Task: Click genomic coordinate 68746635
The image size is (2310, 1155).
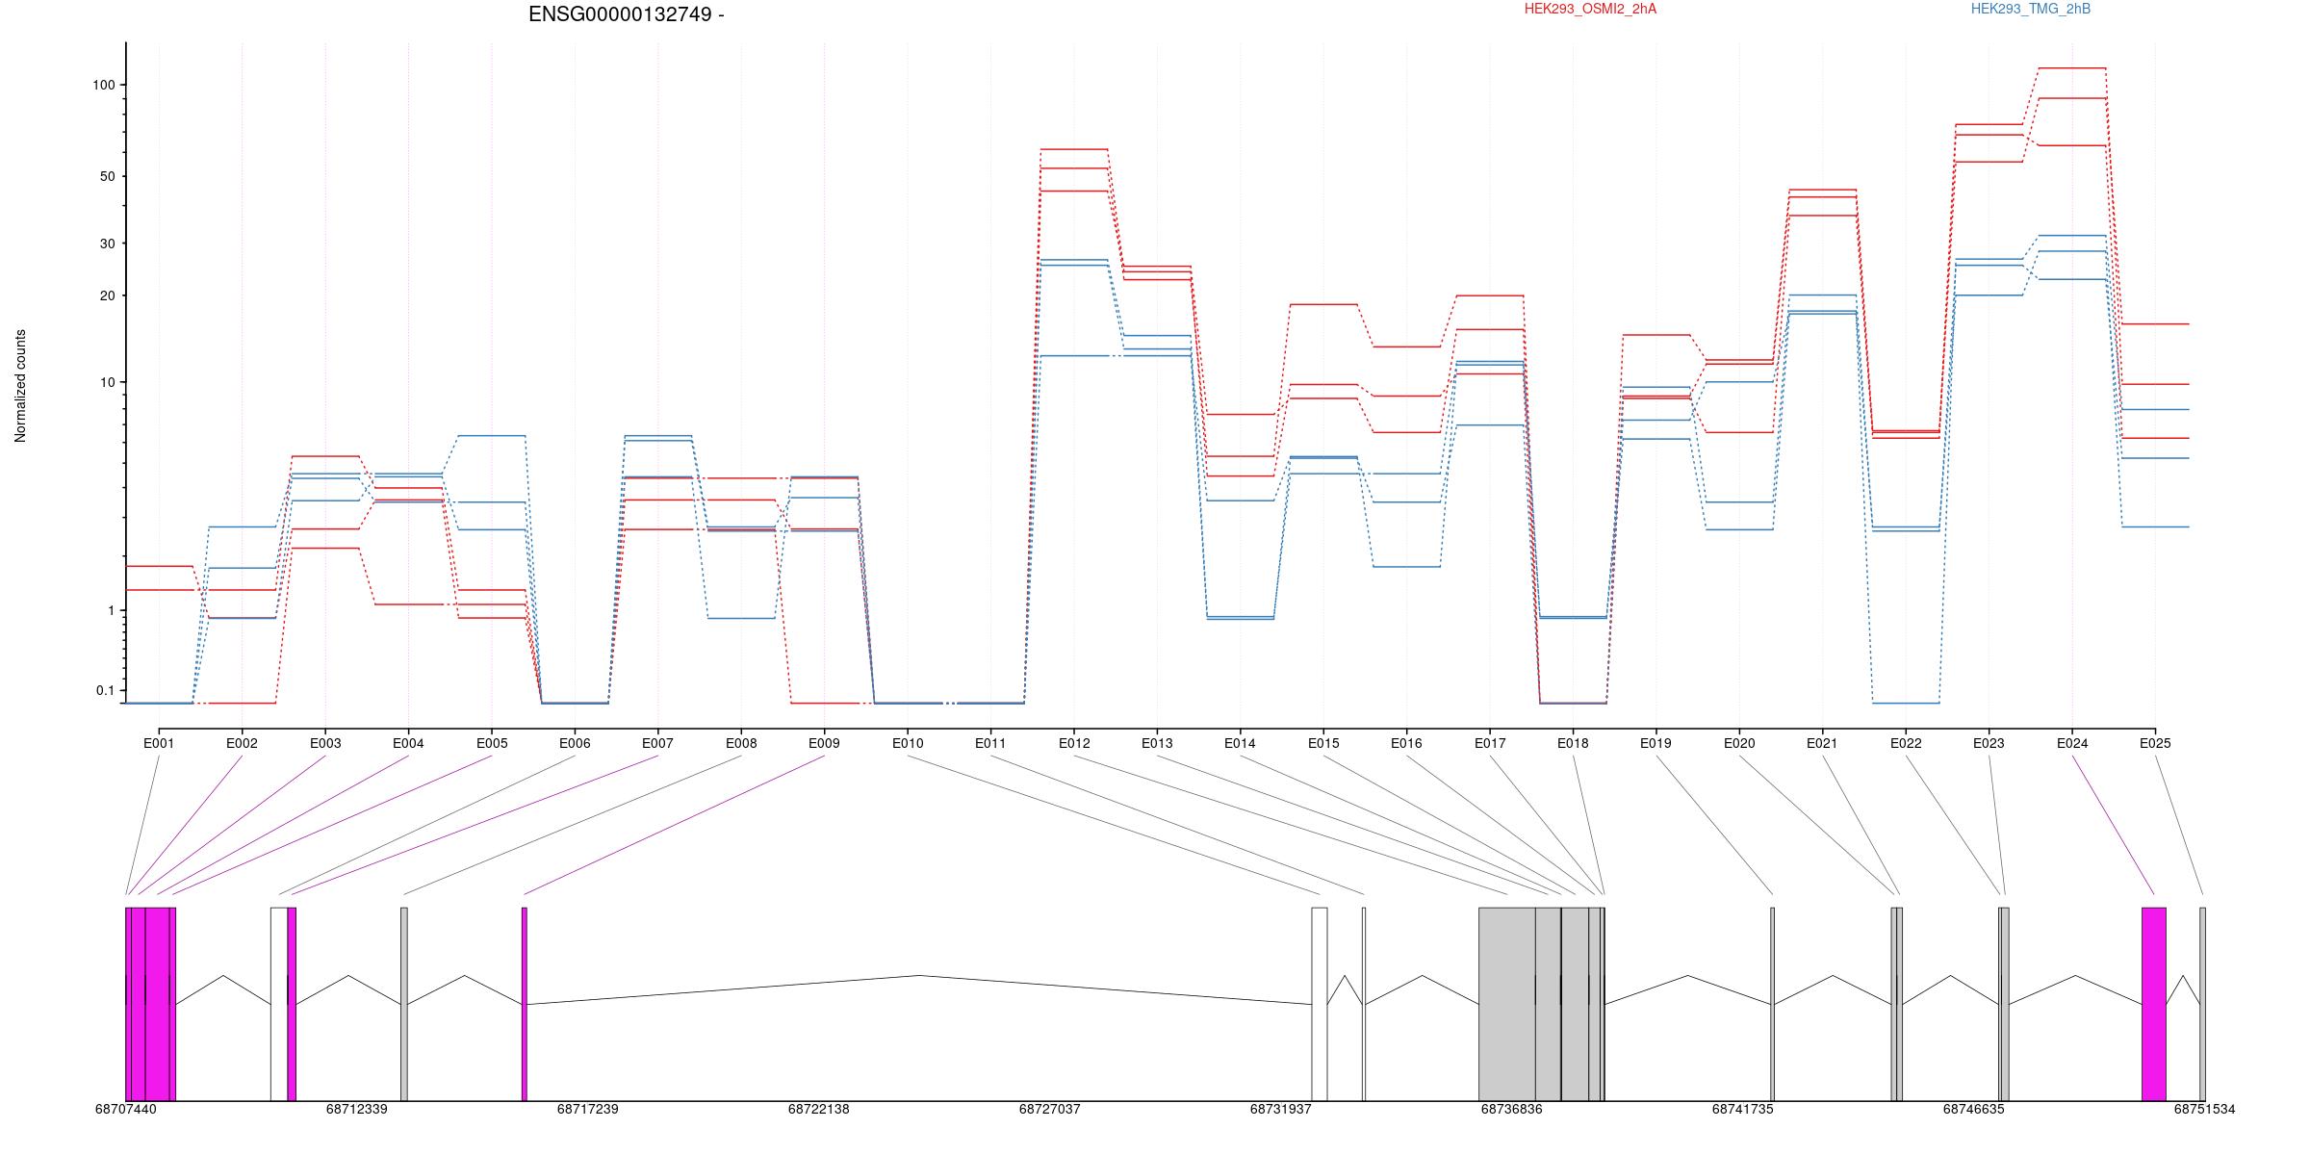Action: (x=1973, y=1109)
